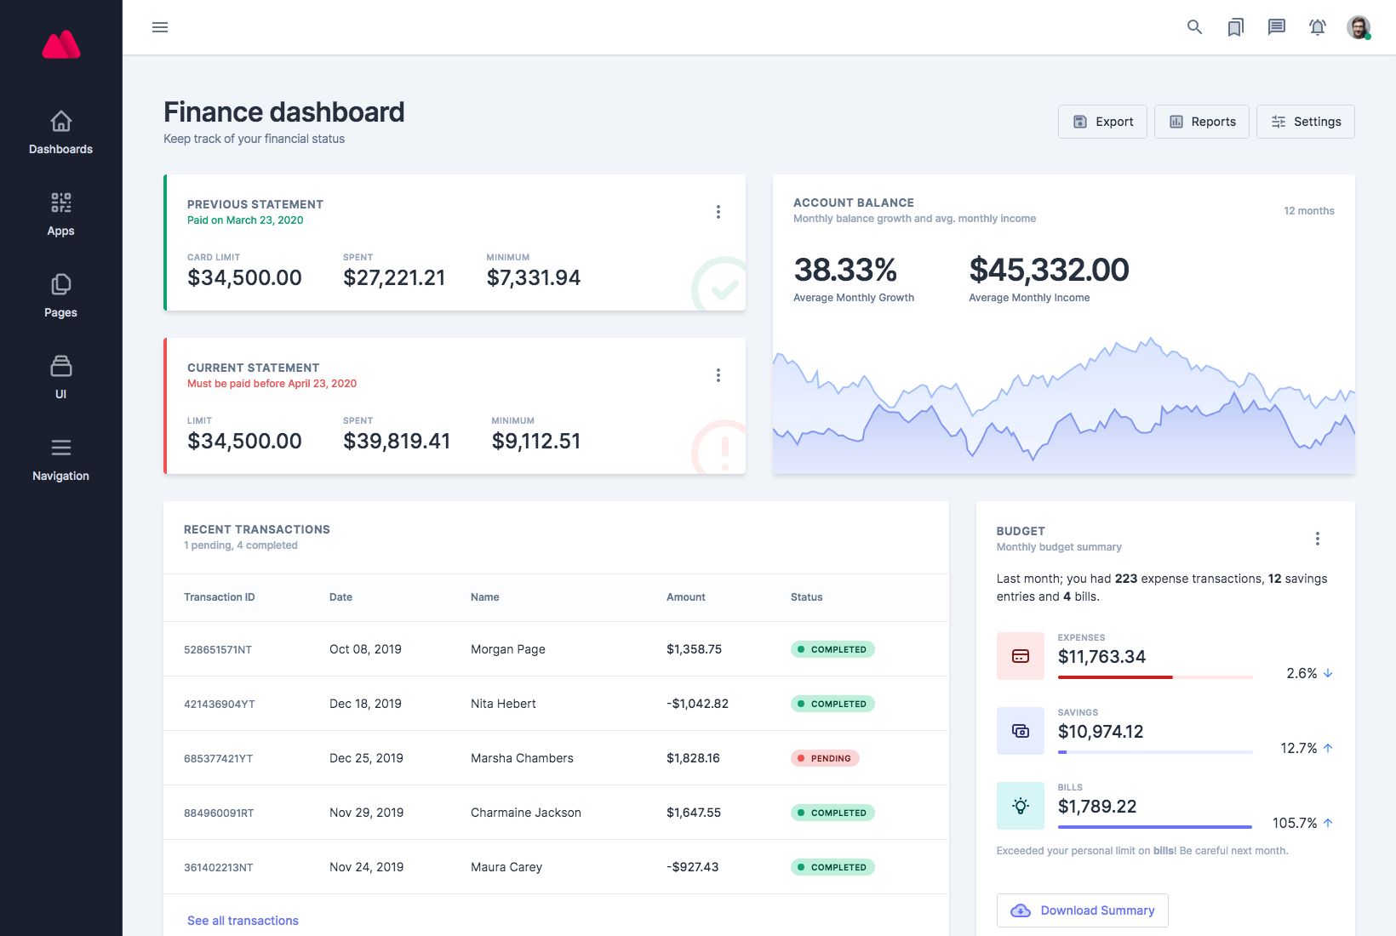Image resolution: width=1396 pixels, height=936 pixels.
Task: Toggle the hamburger menu in top bar
Action: (160, 27)
